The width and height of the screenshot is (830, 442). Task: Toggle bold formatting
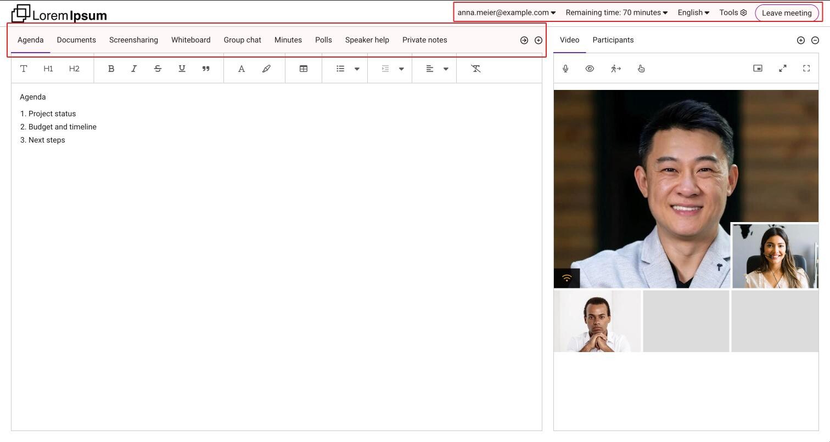(x=111, y=69)
